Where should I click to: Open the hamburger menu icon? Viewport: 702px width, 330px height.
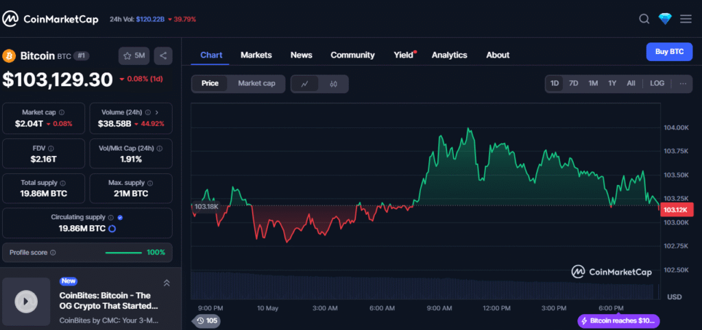tap(686, 18)
